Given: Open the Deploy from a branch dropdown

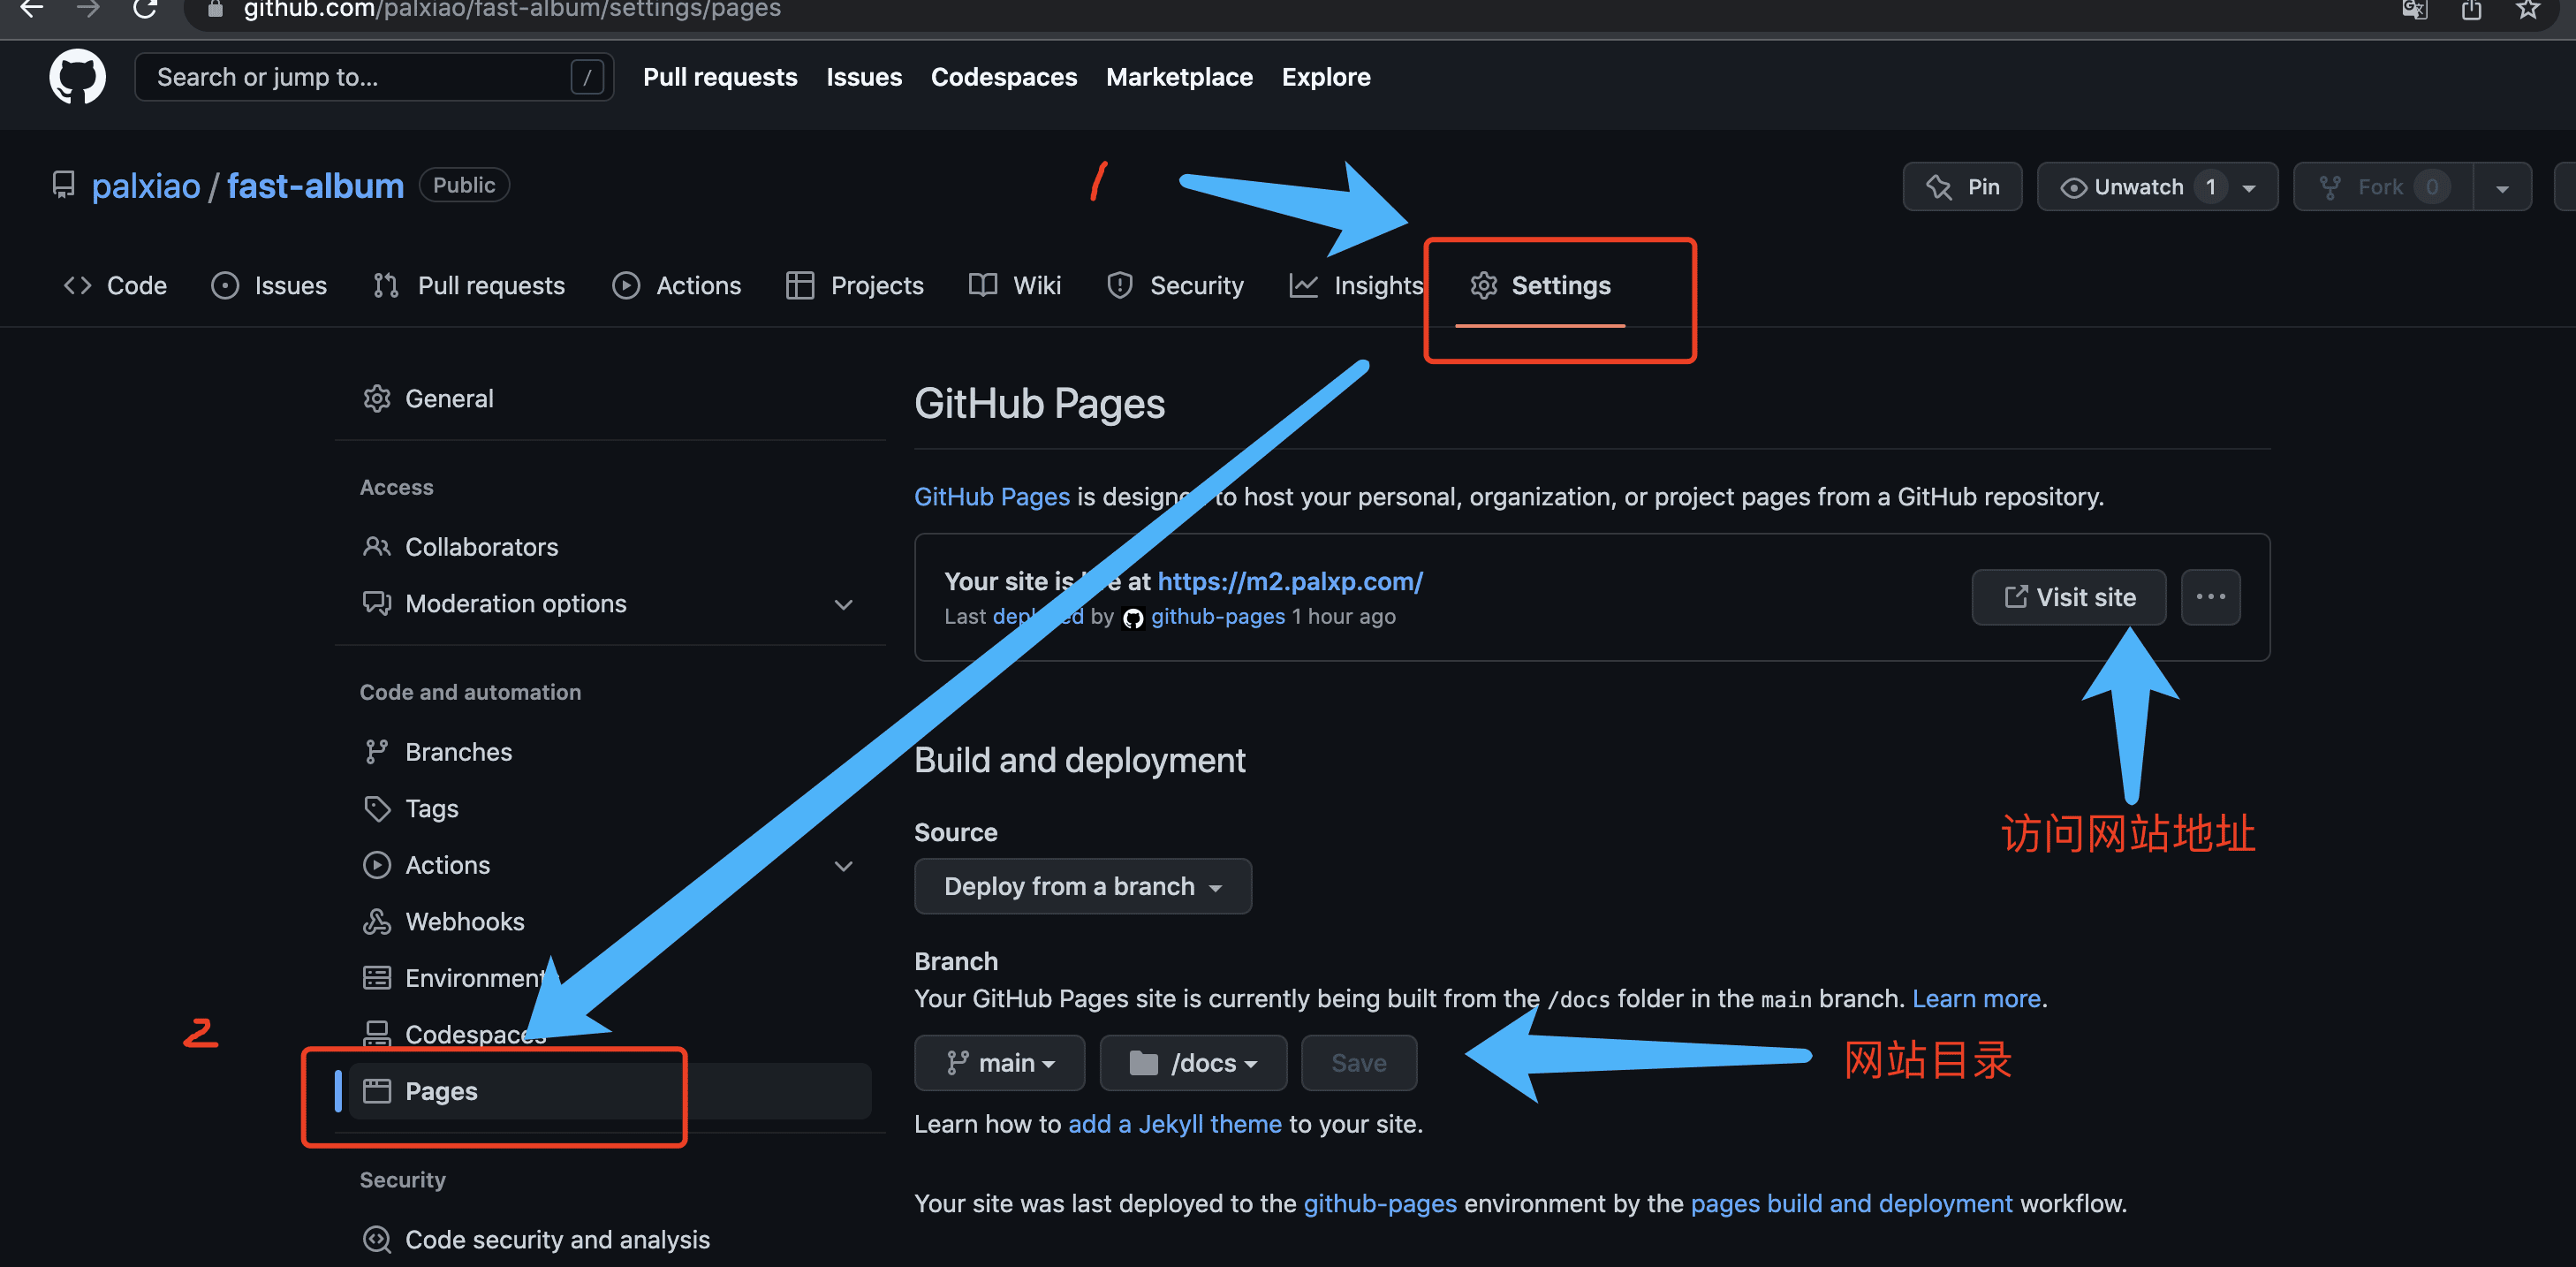Looking at the screenshot, I should 1083,886.
